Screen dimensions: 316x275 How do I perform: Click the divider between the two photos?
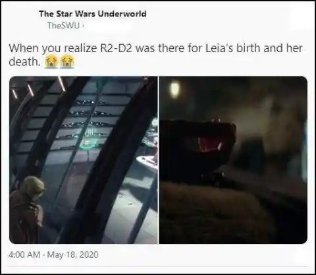159,160
